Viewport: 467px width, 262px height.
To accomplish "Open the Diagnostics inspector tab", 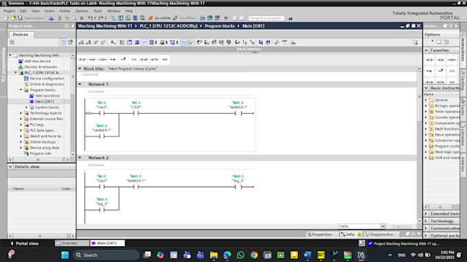I will point(381,235).
